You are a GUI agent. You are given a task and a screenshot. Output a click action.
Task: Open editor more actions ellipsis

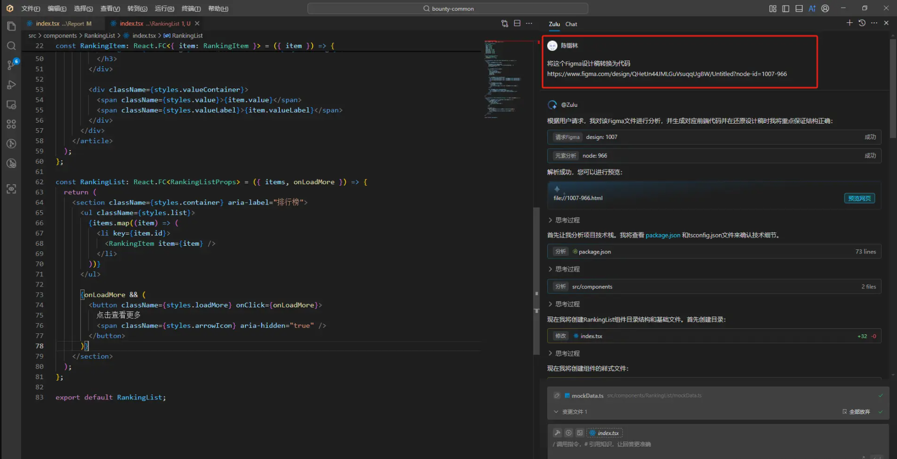[529, 23]
